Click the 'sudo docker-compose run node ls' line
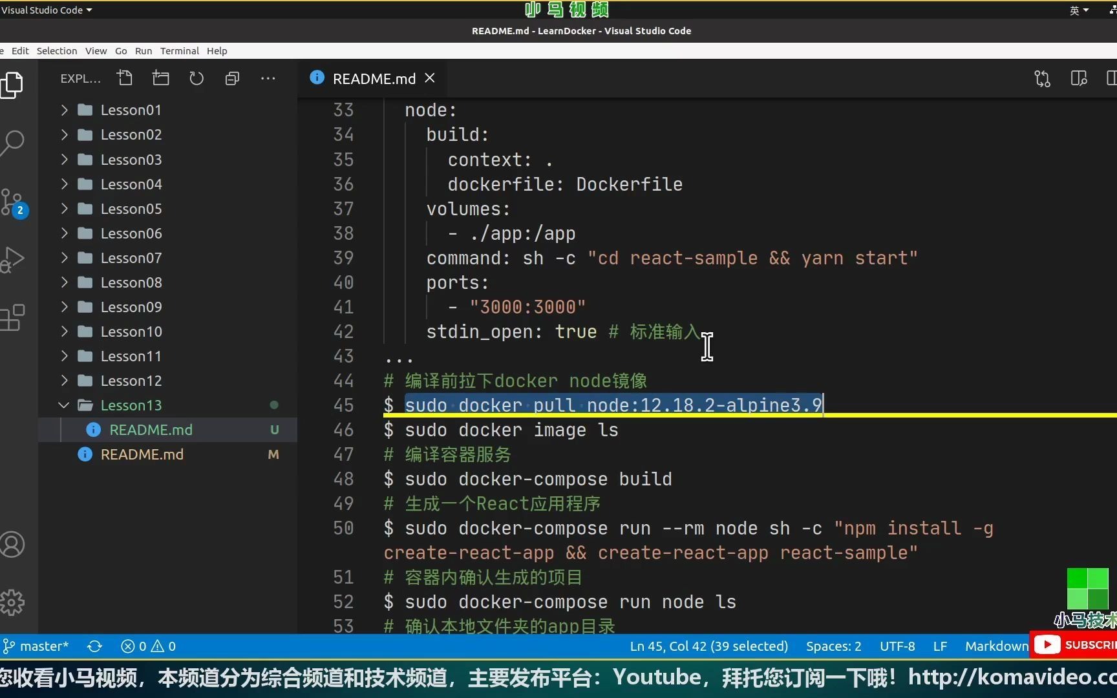The height and width of the screenshot is (698, 1117). coord(560,602)
